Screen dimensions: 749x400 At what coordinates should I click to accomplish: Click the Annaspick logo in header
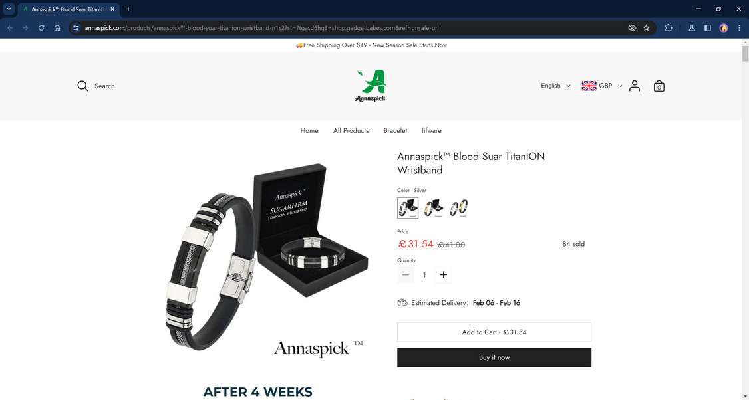[371, 86]
